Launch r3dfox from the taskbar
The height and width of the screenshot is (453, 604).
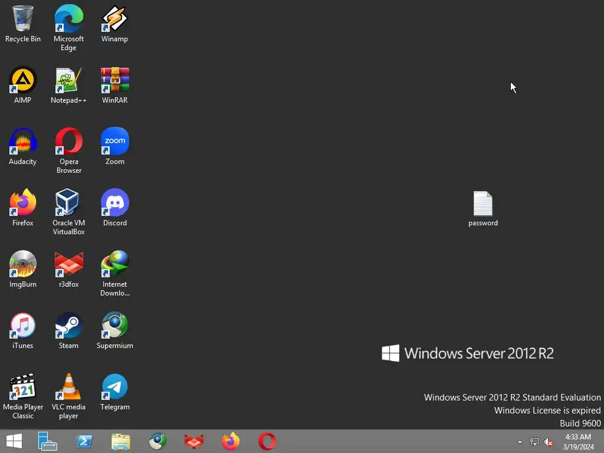click(193, 441)
